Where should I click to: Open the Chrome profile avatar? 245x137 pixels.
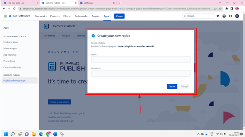pos(237,9)
